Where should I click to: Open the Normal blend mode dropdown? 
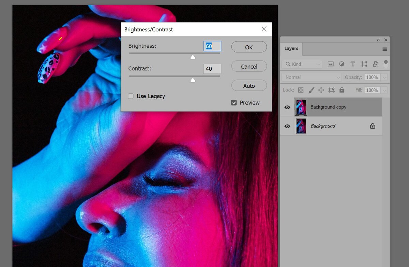coord(312,77)
